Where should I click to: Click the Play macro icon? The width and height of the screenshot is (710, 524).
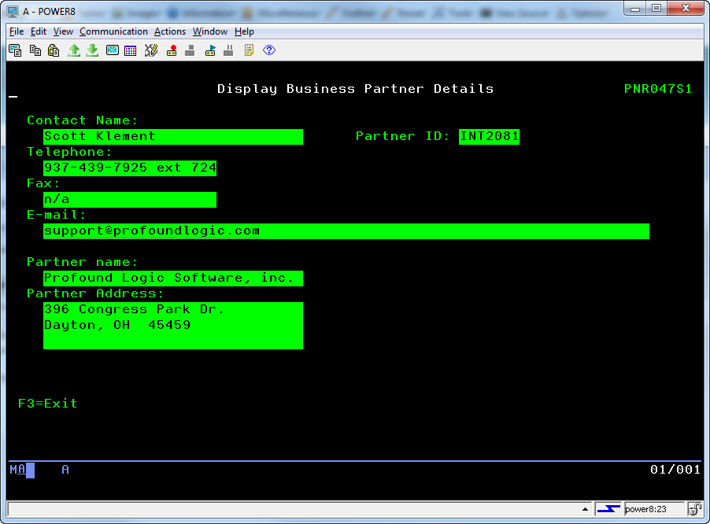(x=210, y=50)
